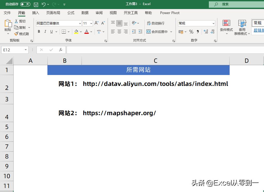
Task: Open the number format dropdown showing 常规
Action: tap(214, 23)
